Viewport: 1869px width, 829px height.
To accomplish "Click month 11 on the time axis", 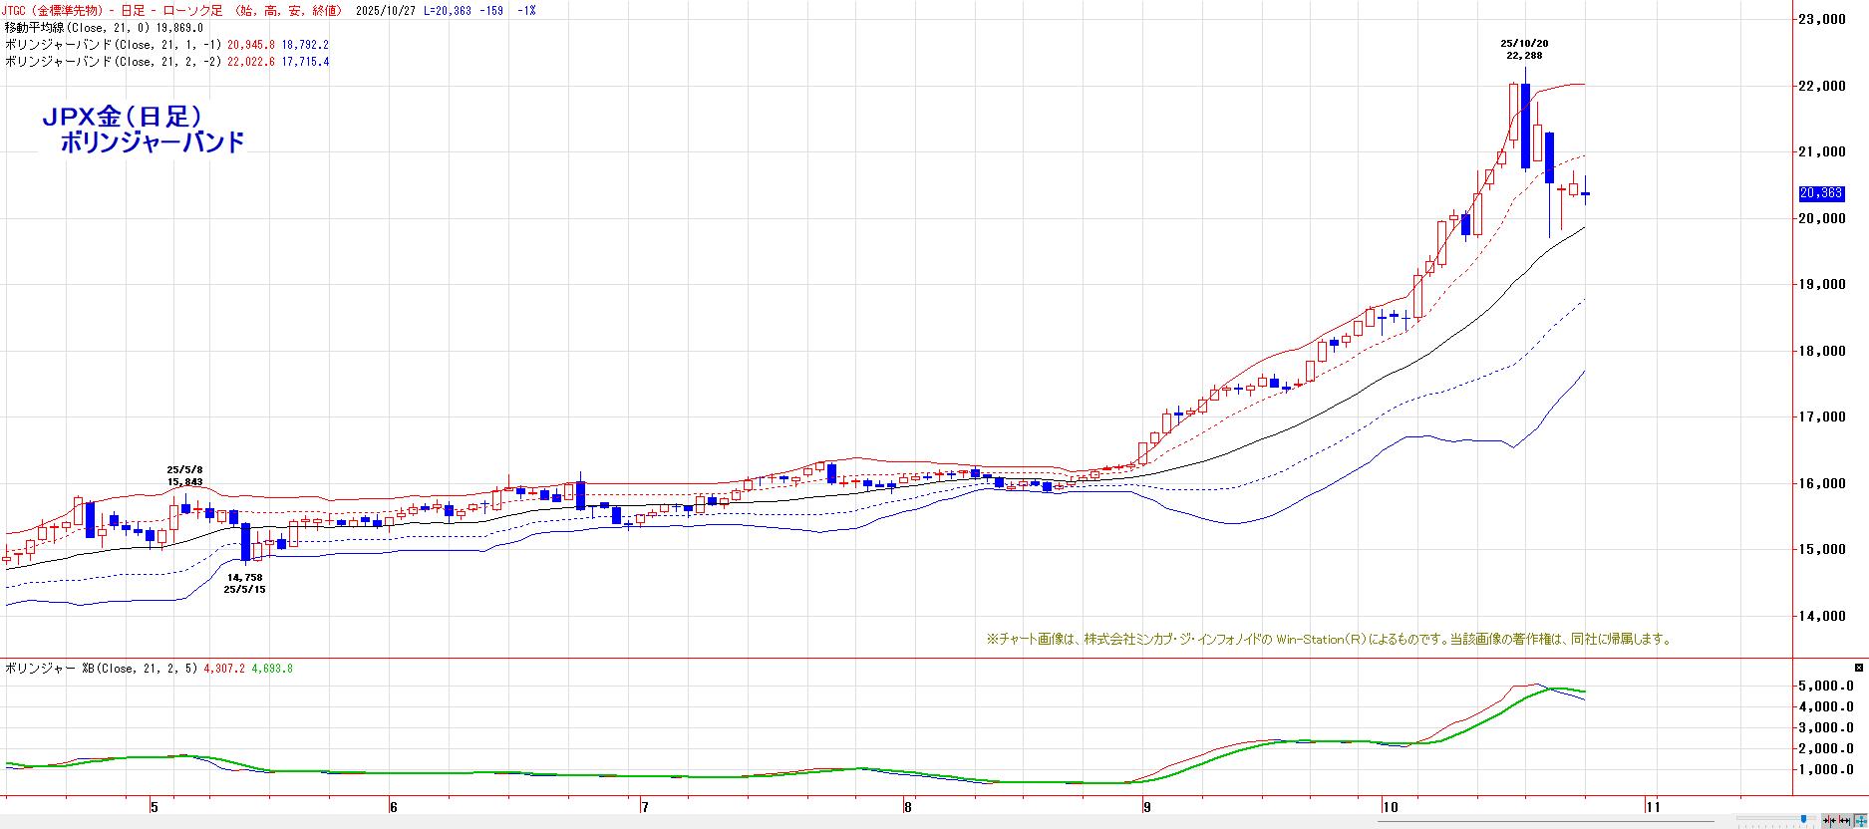I will [x=1653, y=806].
